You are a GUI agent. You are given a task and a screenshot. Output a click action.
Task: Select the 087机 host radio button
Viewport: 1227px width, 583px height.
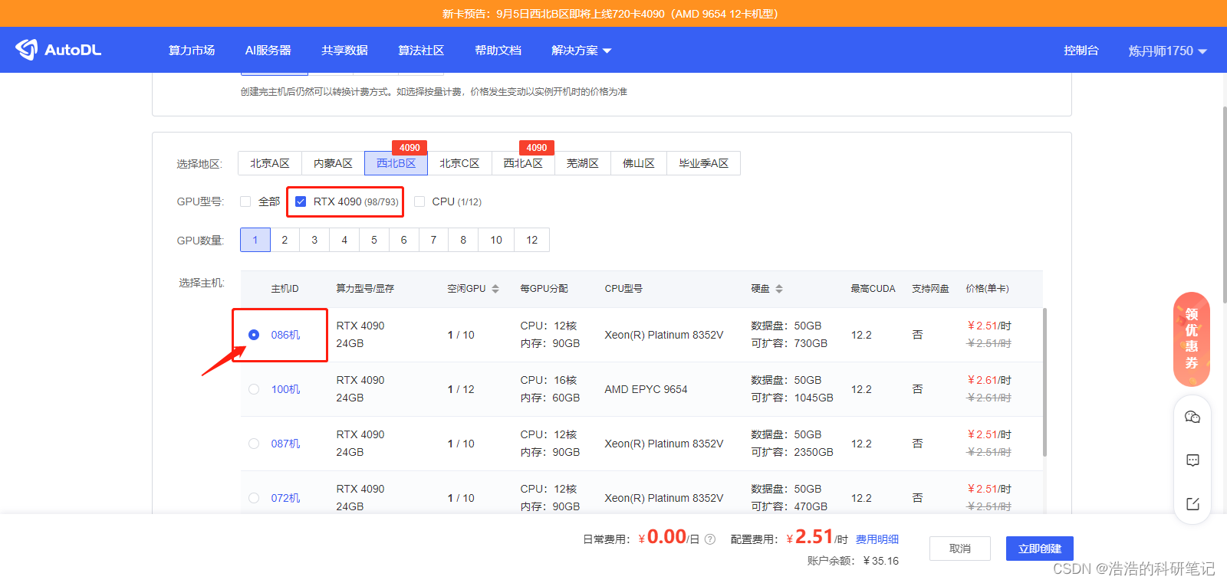254,444
